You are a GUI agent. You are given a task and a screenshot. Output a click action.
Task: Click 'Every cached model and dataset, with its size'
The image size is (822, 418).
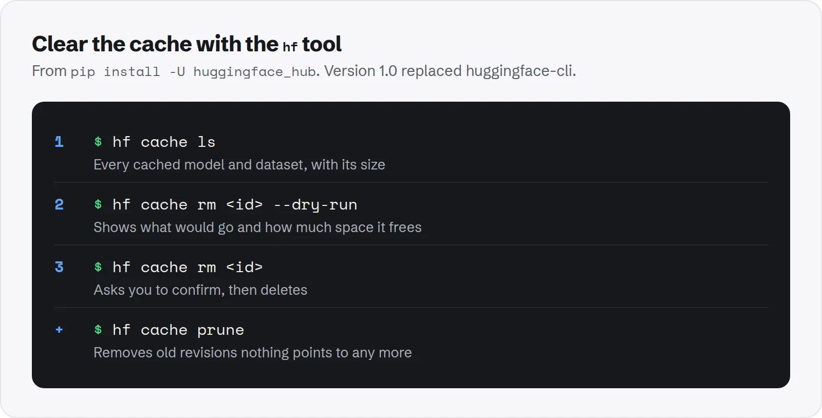coord(239,165)
